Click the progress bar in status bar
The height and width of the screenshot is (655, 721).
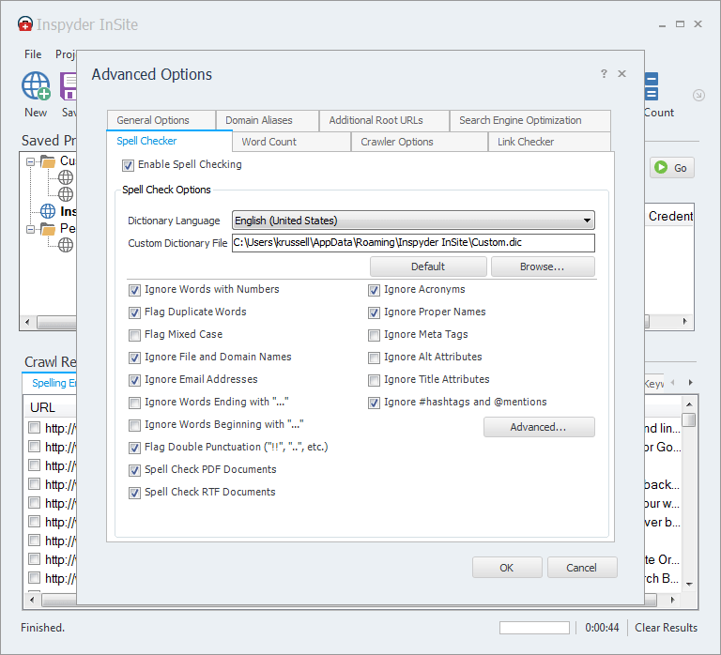[534, 628]
